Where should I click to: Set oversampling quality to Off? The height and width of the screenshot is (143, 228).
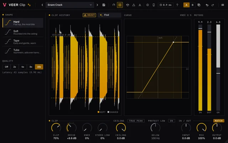coord(6,67)
